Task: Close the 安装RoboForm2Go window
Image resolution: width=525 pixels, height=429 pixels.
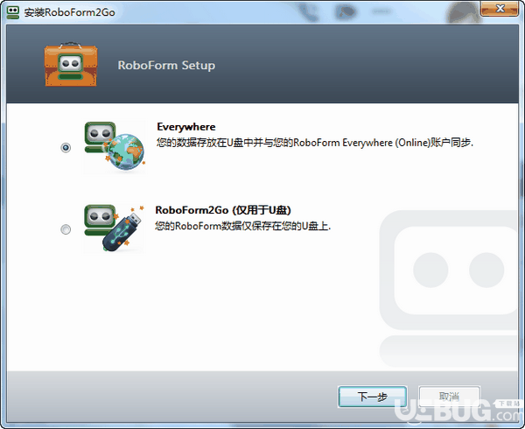Action: (500, 9)
